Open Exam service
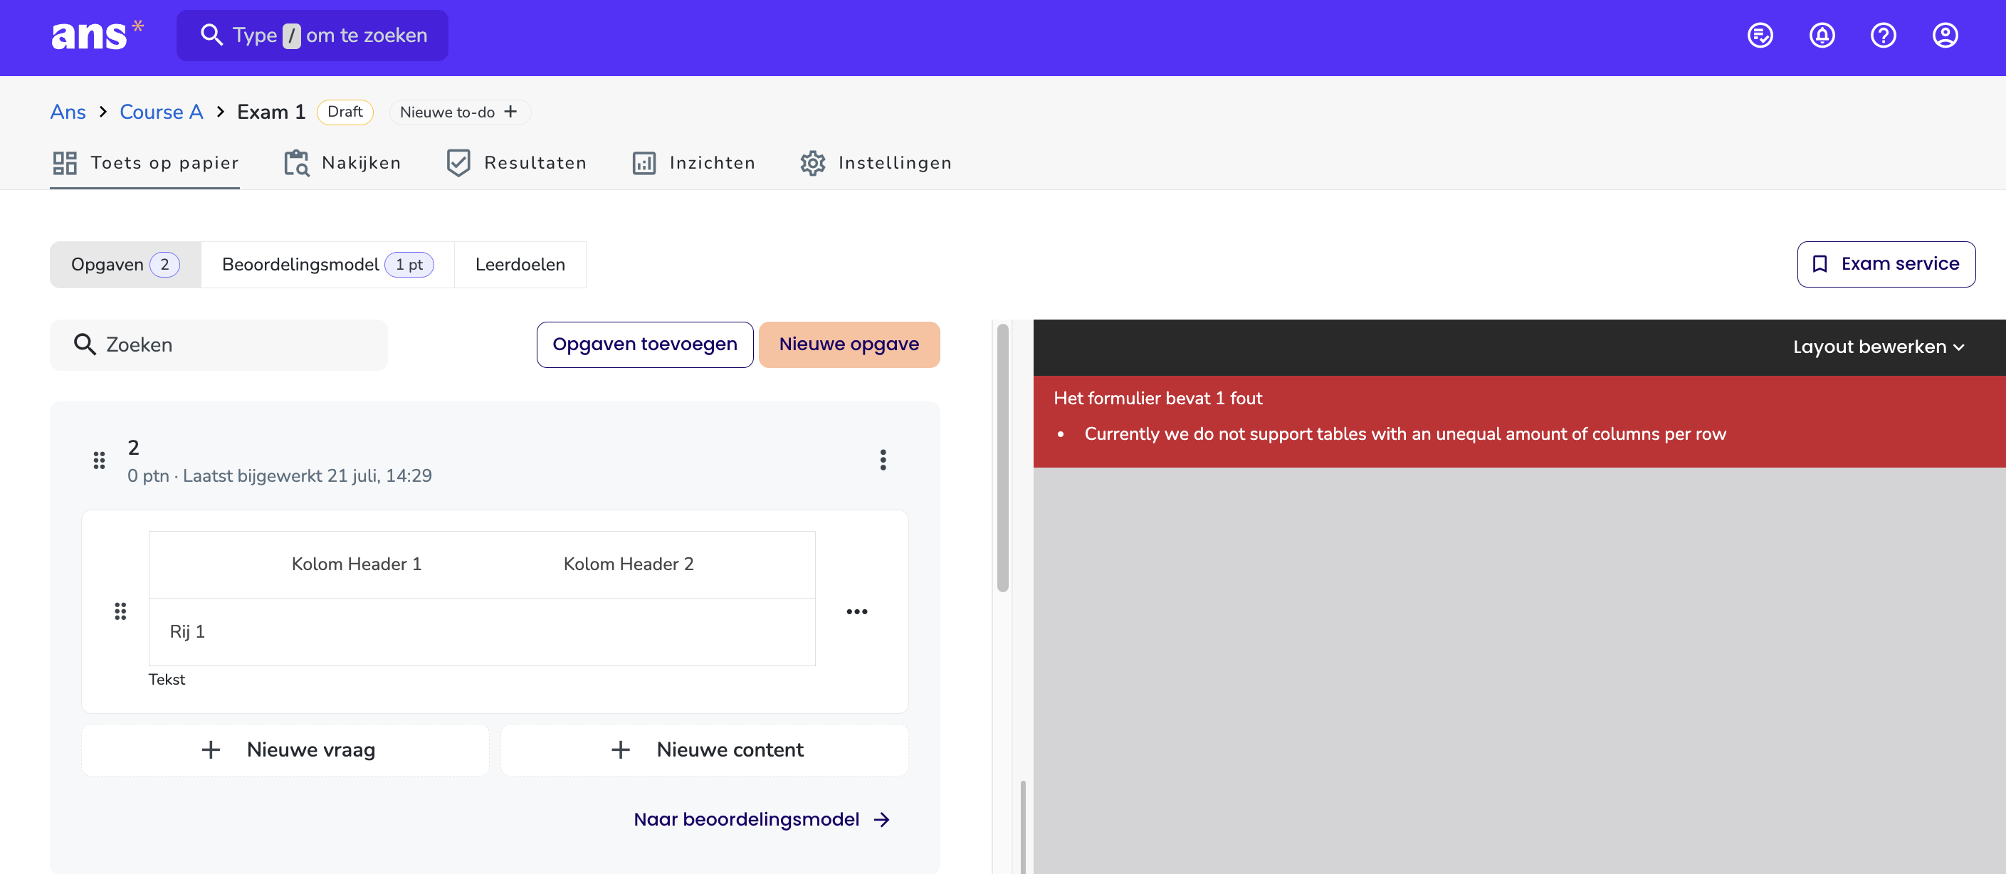The image size is (2006, 874). [1886, 264]
